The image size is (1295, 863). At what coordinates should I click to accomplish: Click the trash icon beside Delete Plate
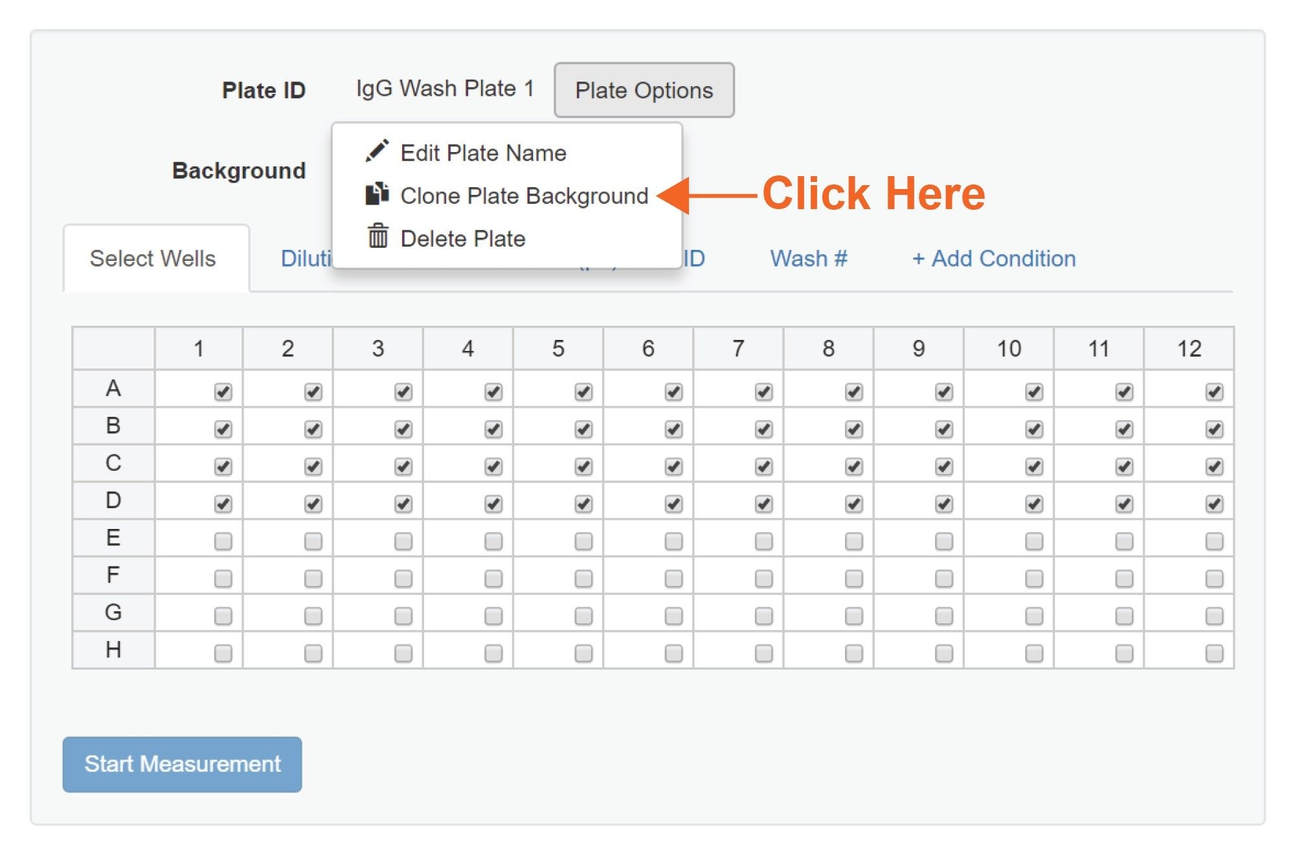pos(377,237)
